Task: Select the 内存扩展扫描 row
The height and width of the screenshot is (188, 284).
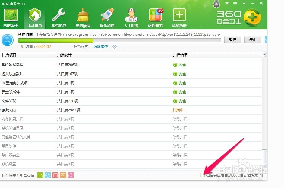Action: pyautogui.click(x=131, y=119)
